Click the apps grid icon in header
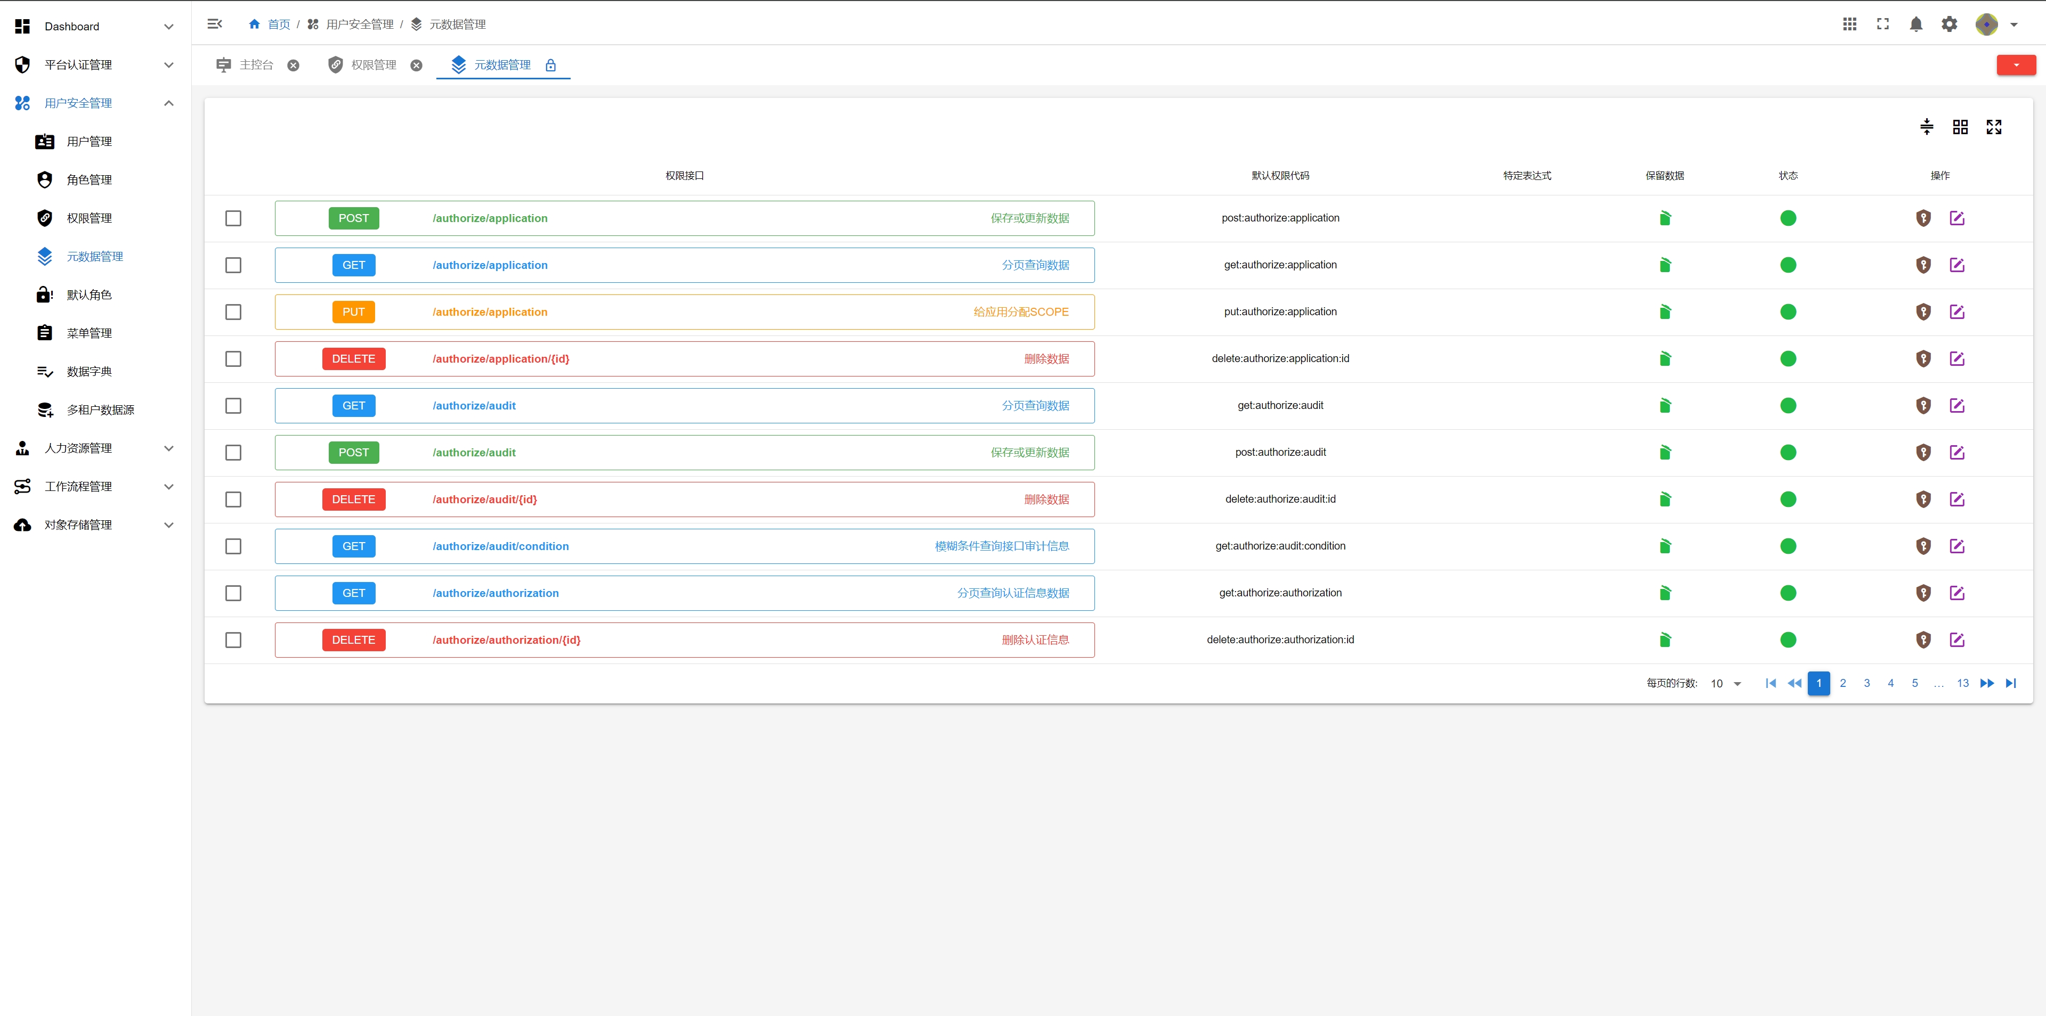Screen dimensions: 2046x1016 click(x=1849, y=24)
